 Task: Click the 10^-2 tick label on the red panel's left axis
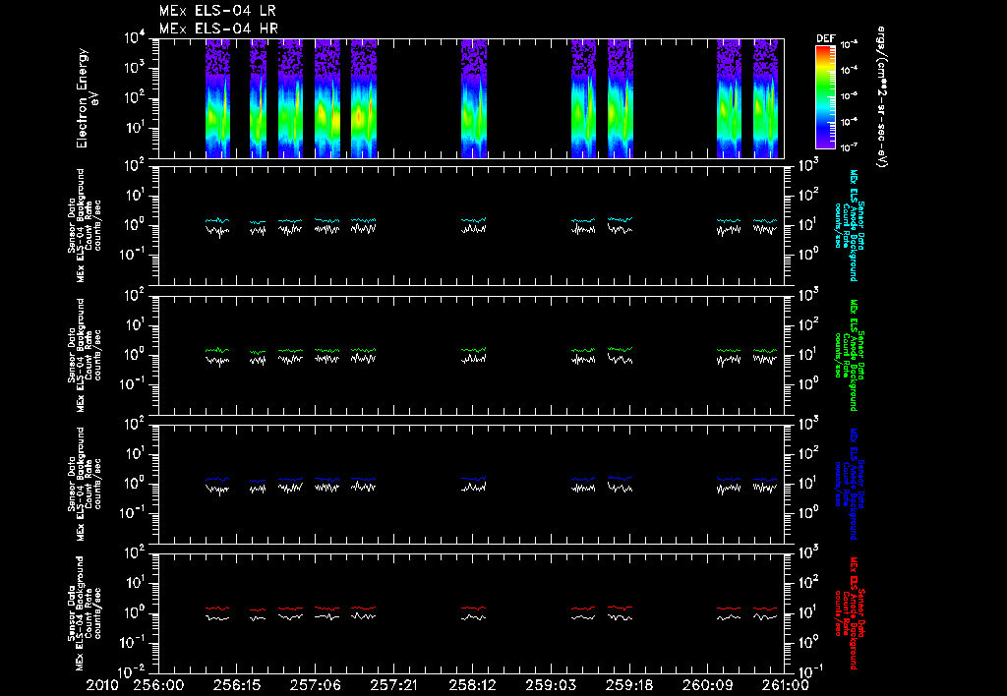[x=133, y=672]
